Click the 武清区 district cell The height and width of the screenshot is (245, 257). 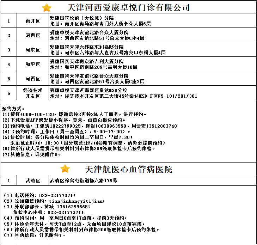[x=33, y=180]
